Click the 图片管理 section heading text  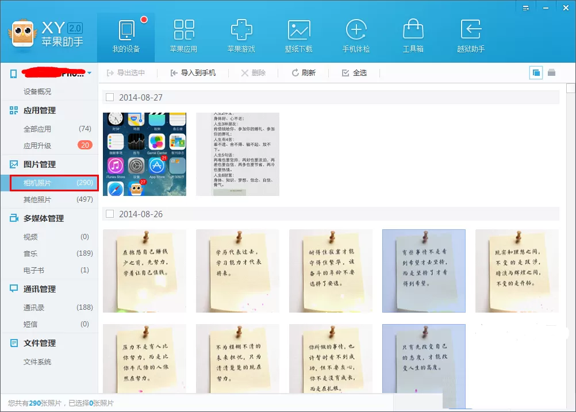point(40,164)
